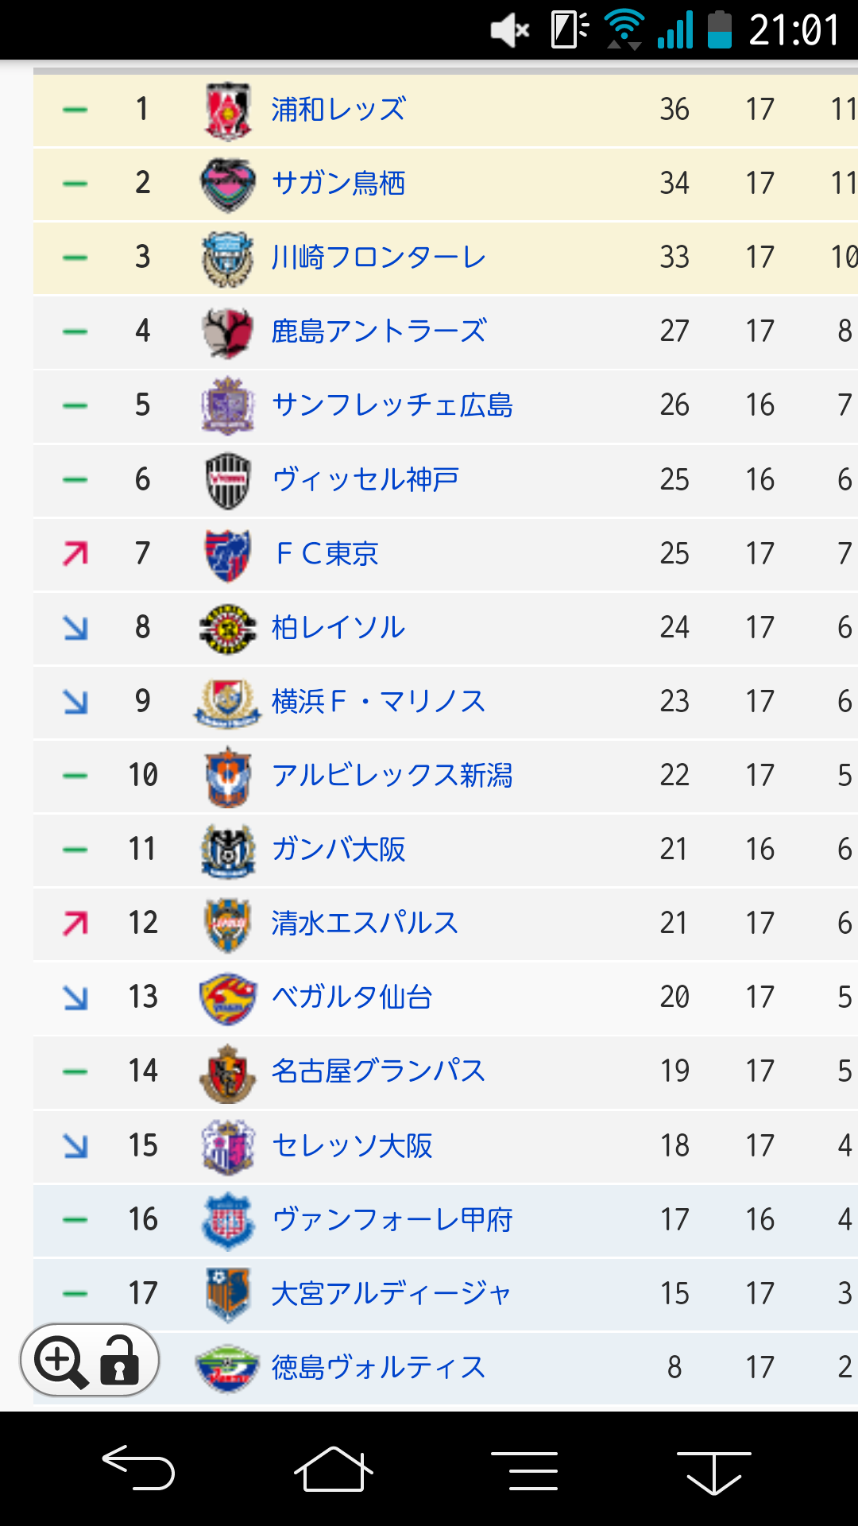858x1526 pixels.
Task: Open the アルビレックス新潟 team link
Action: (392, 776)
